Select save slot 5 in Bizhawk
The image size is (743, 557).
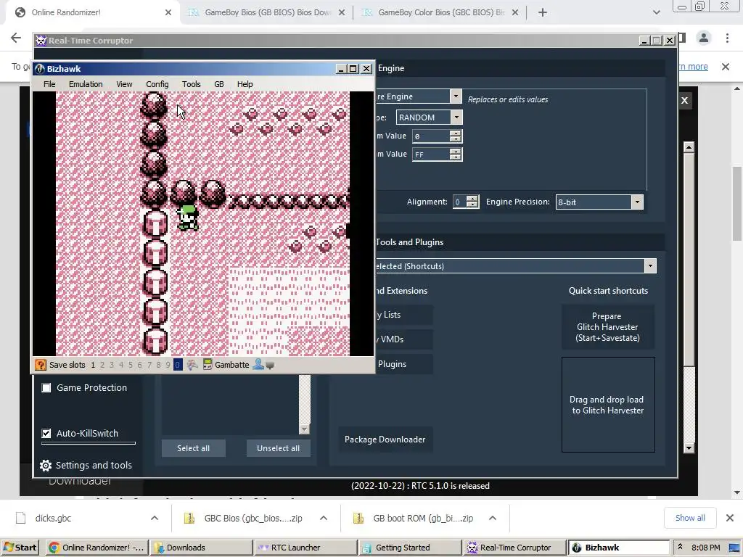click(x=131, y=365)
